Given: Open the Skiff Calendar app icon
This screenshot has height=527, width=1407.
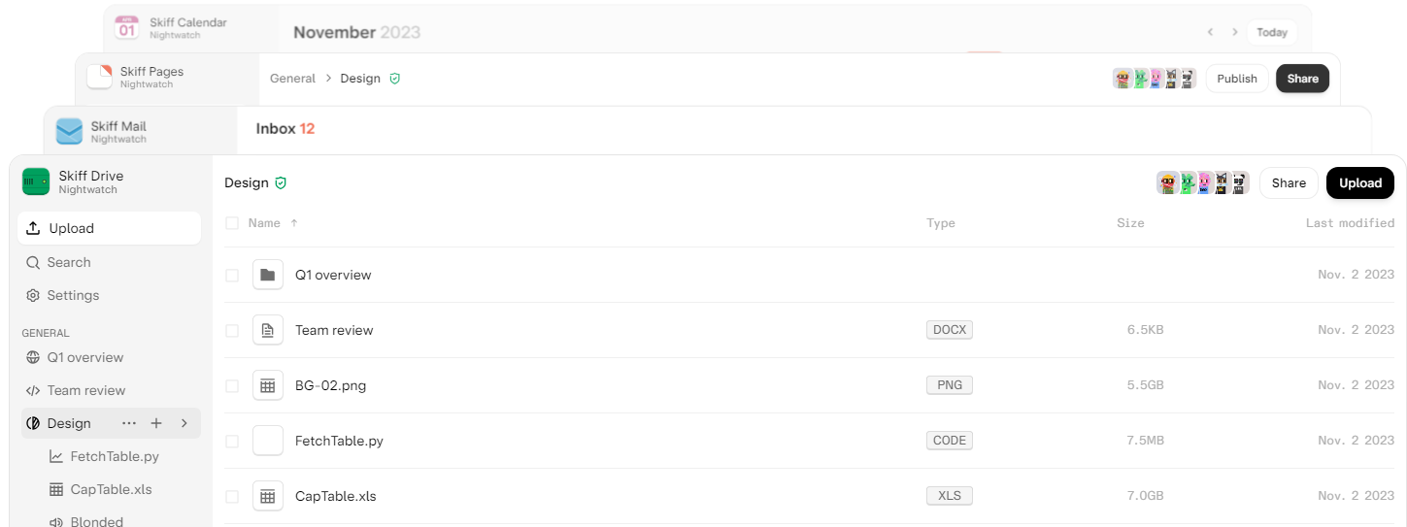Looking at the screenshot, I should [x=127, y=28].
